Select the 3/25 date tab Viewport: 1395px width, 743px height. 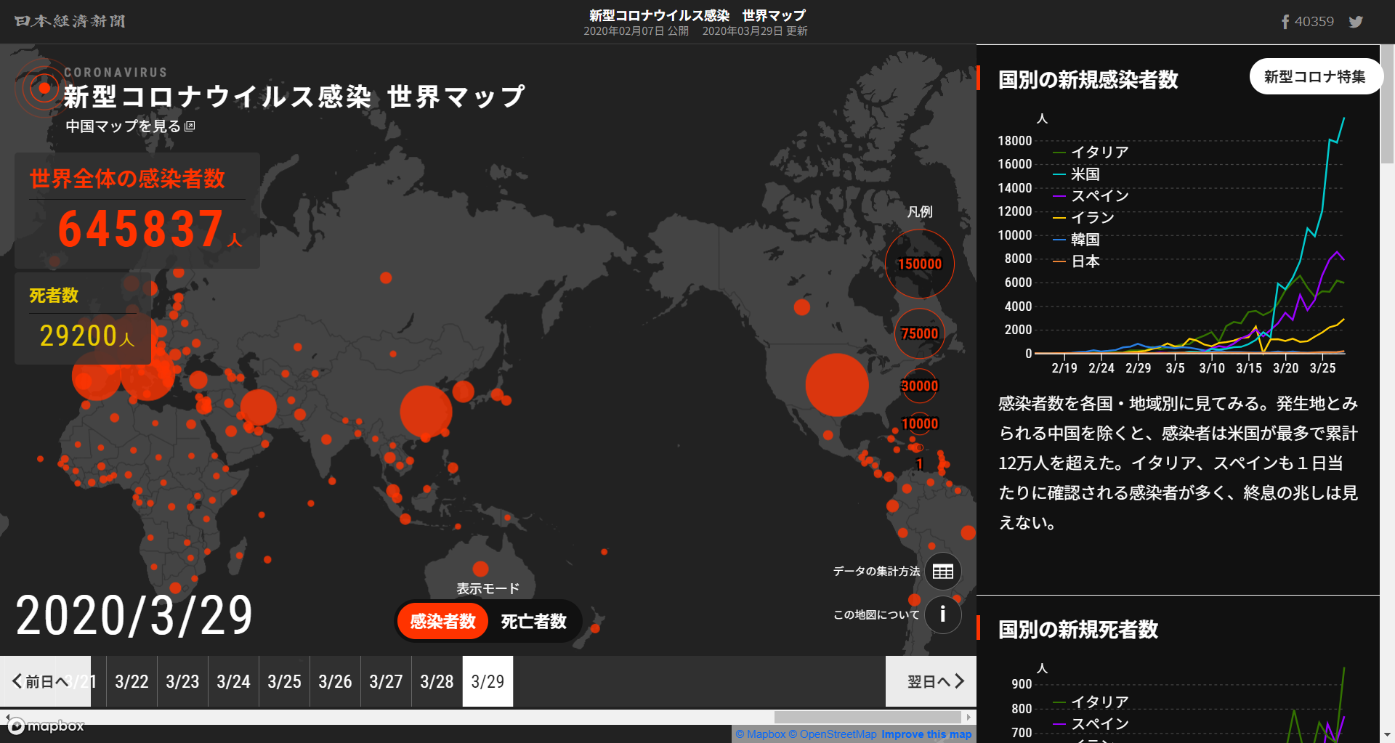[x=284, y=681]
